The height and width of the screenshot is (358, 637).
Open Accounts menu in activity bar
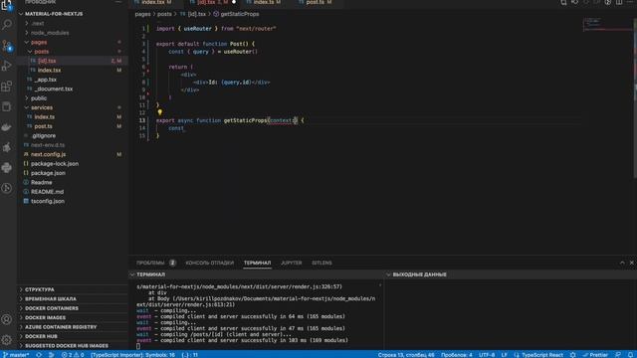(x=7, y=319)
